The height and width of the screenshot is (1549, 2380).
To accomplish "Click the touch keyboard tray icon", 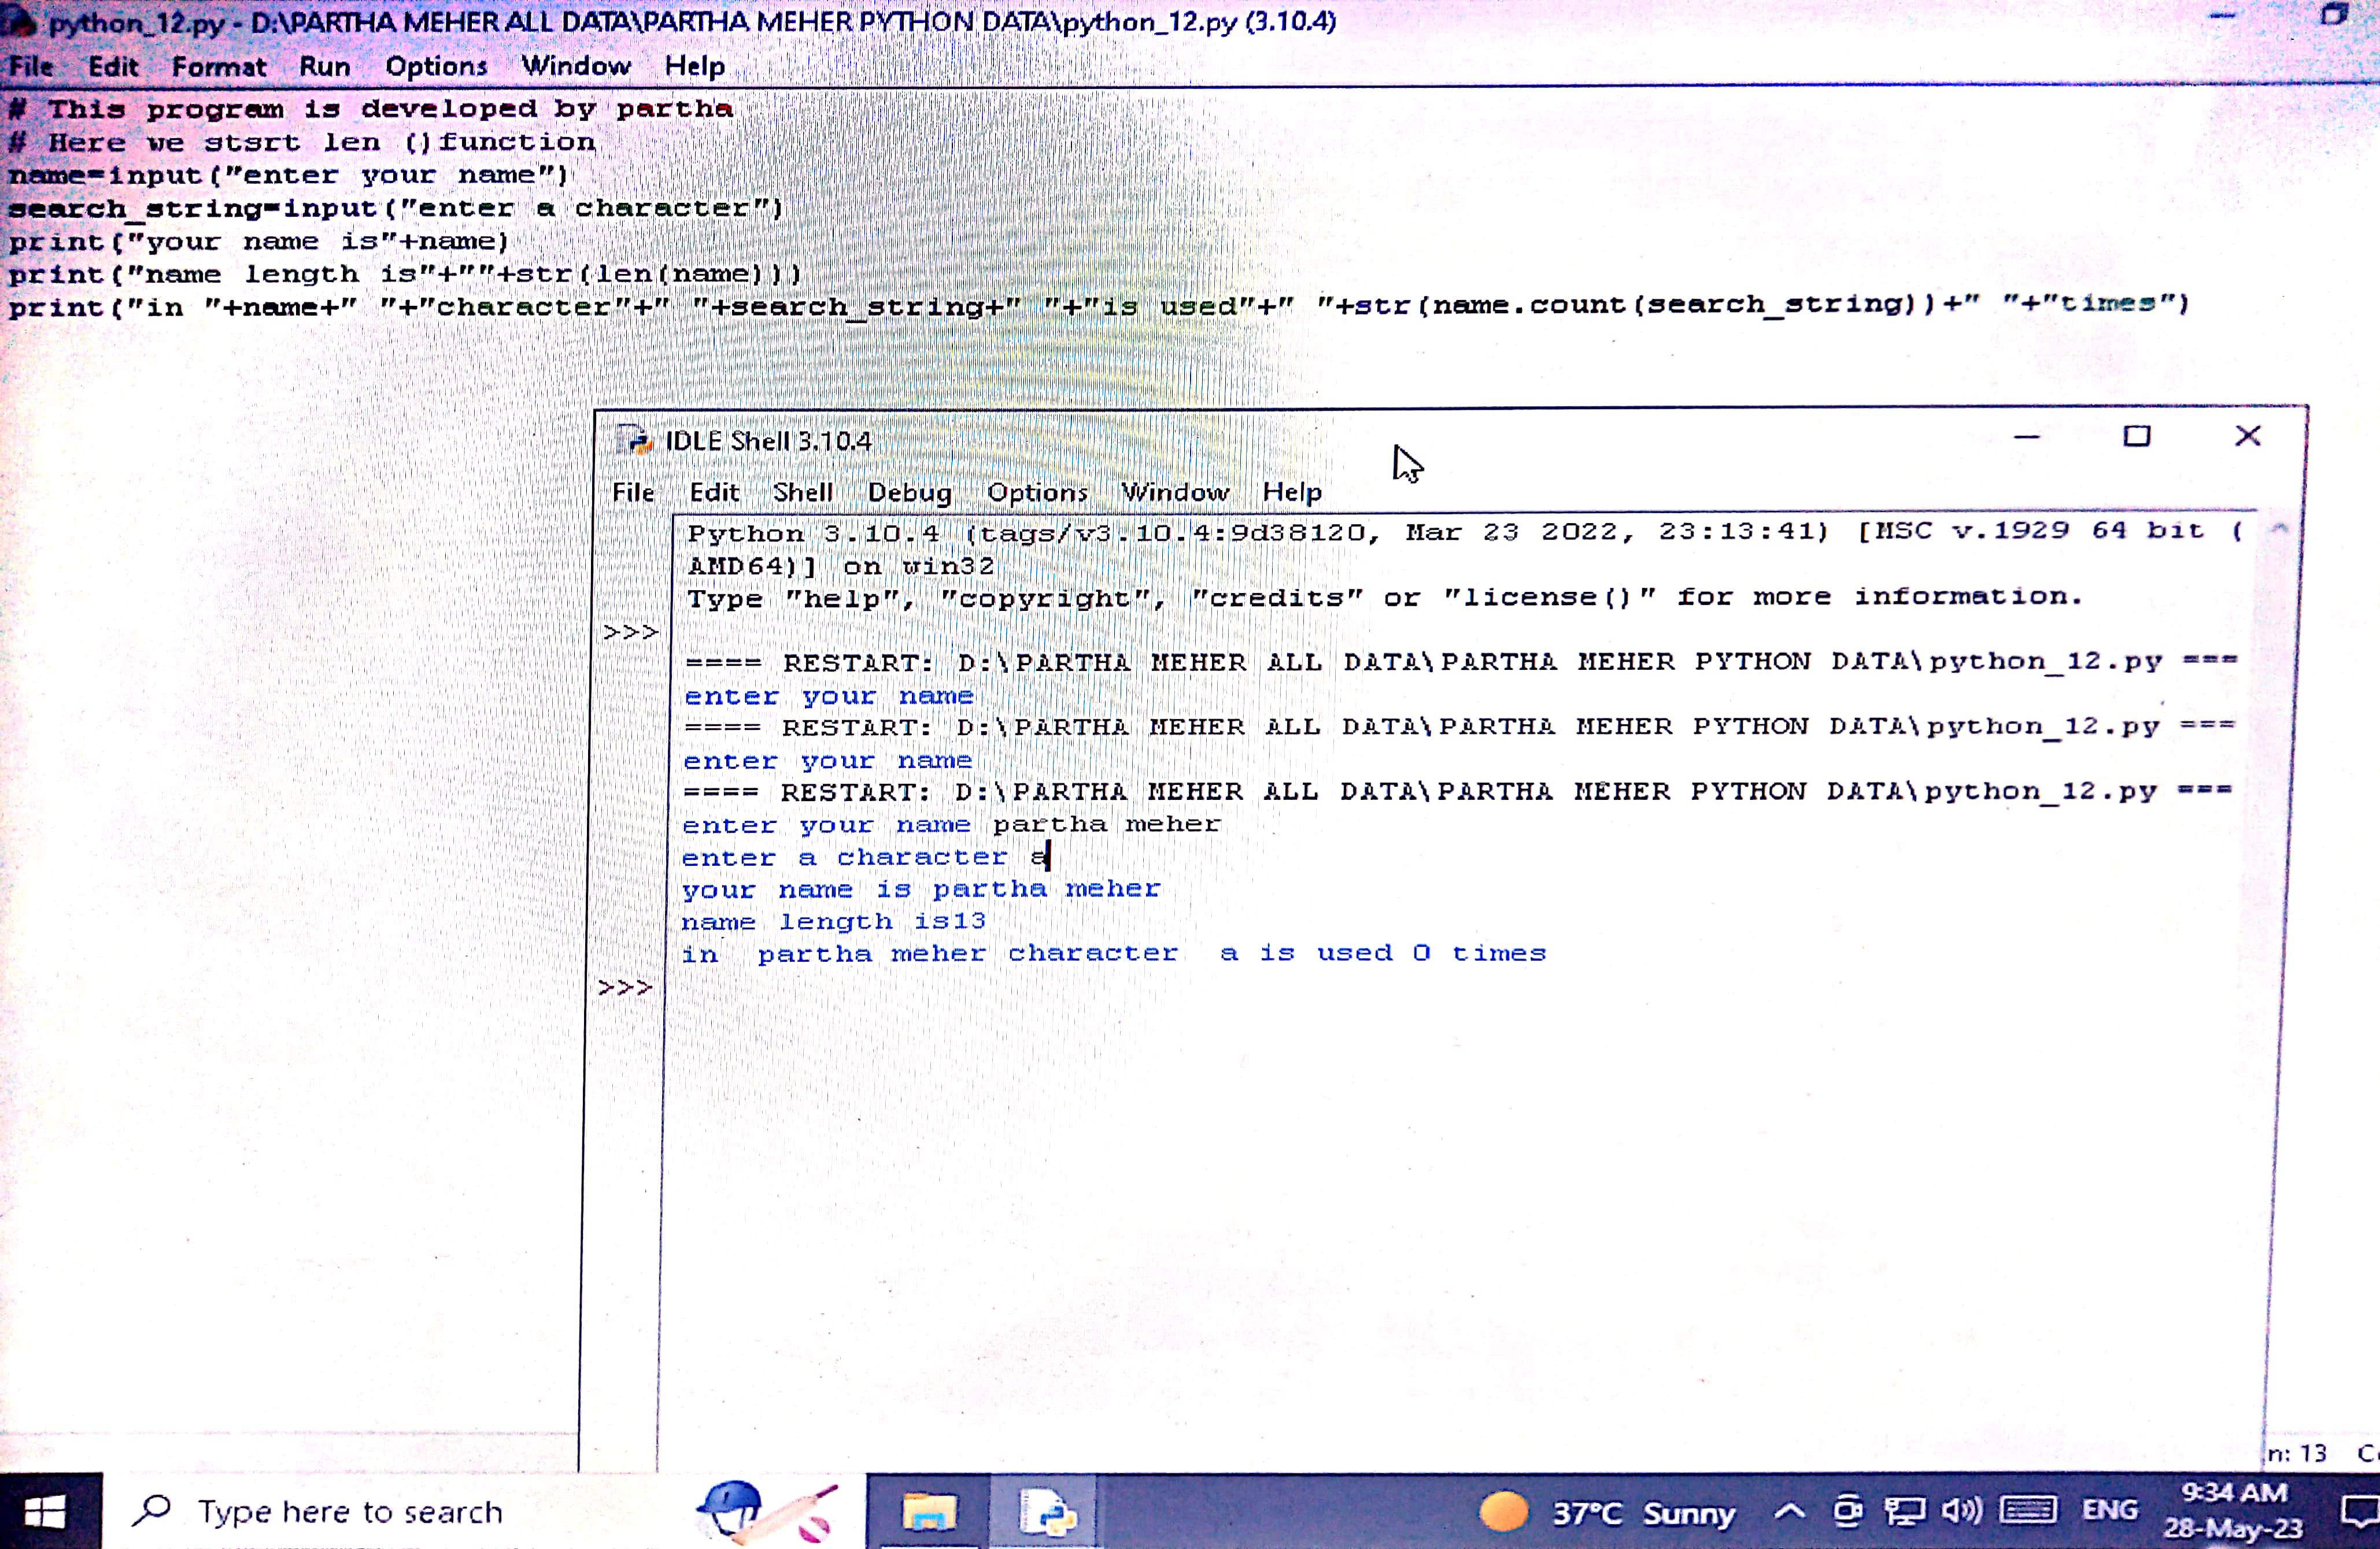I will 2027,1510.
